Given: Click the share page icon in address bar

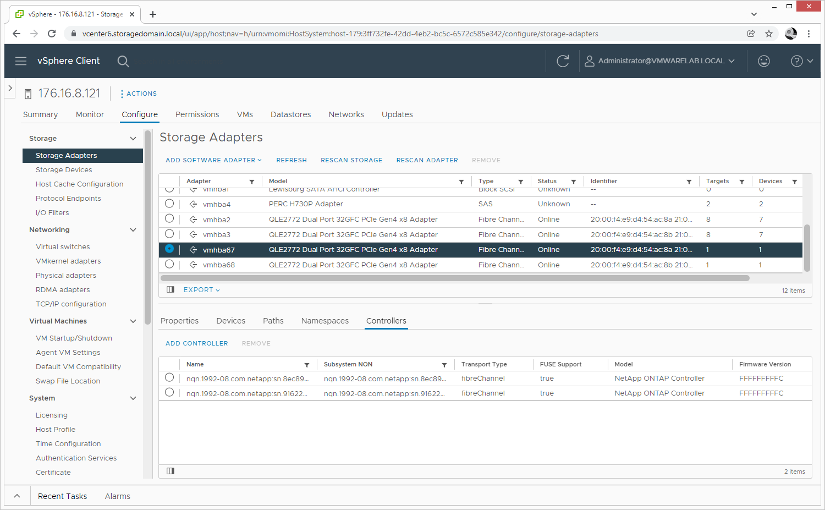Looking at the screenshot, I should point(751,34).
